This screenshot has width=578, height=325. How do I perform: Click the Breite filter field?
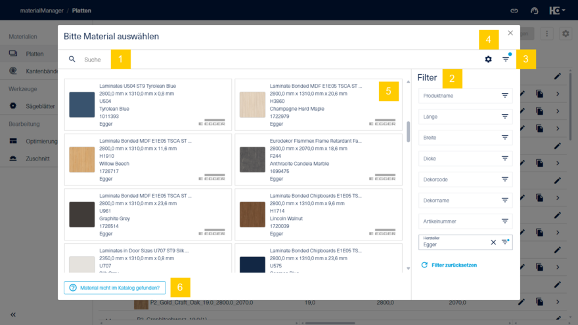pos(465,138)
